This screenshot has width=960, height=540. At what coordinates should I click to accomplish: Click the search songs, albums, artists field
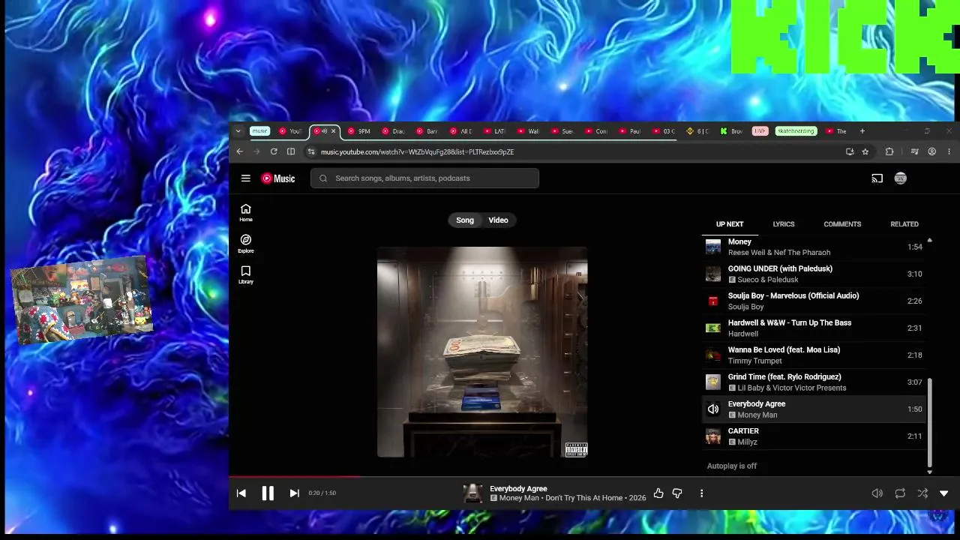[424, 178]
